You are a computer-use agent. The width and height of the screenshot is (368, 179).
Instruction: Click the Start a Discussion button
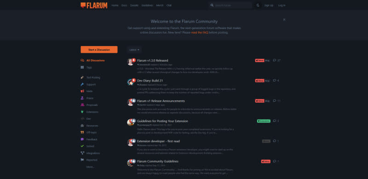(x=99, y=50)
